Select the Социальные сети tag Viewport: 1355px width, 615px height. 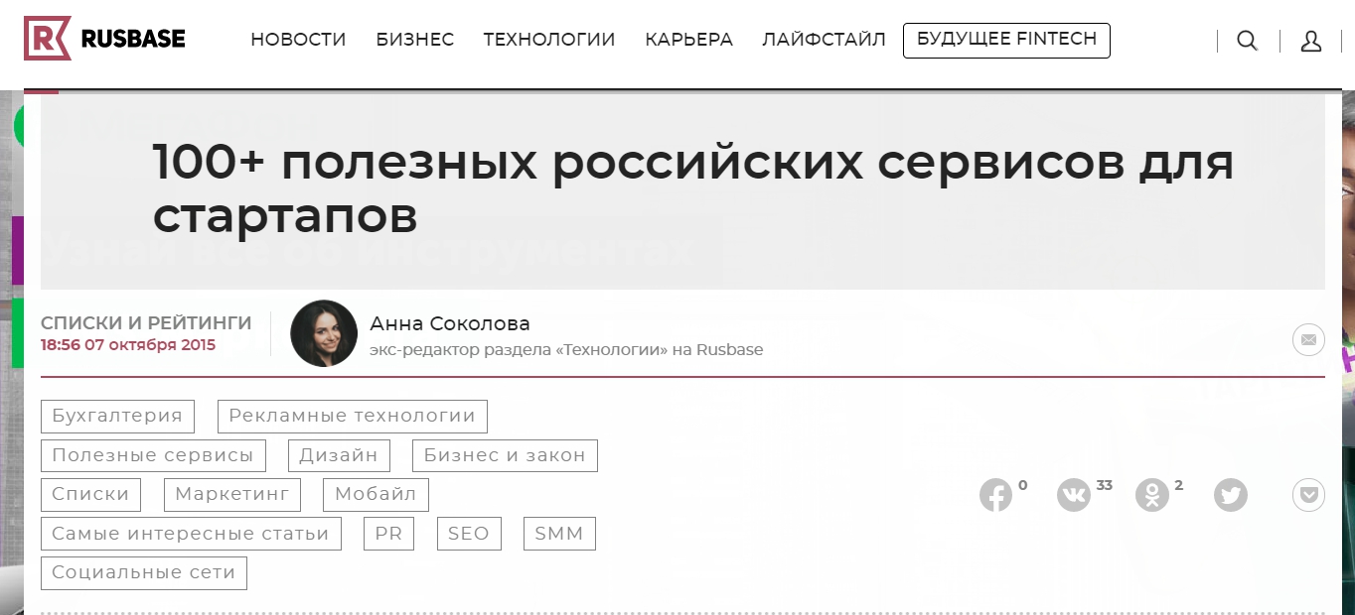[x=144, y=573]
